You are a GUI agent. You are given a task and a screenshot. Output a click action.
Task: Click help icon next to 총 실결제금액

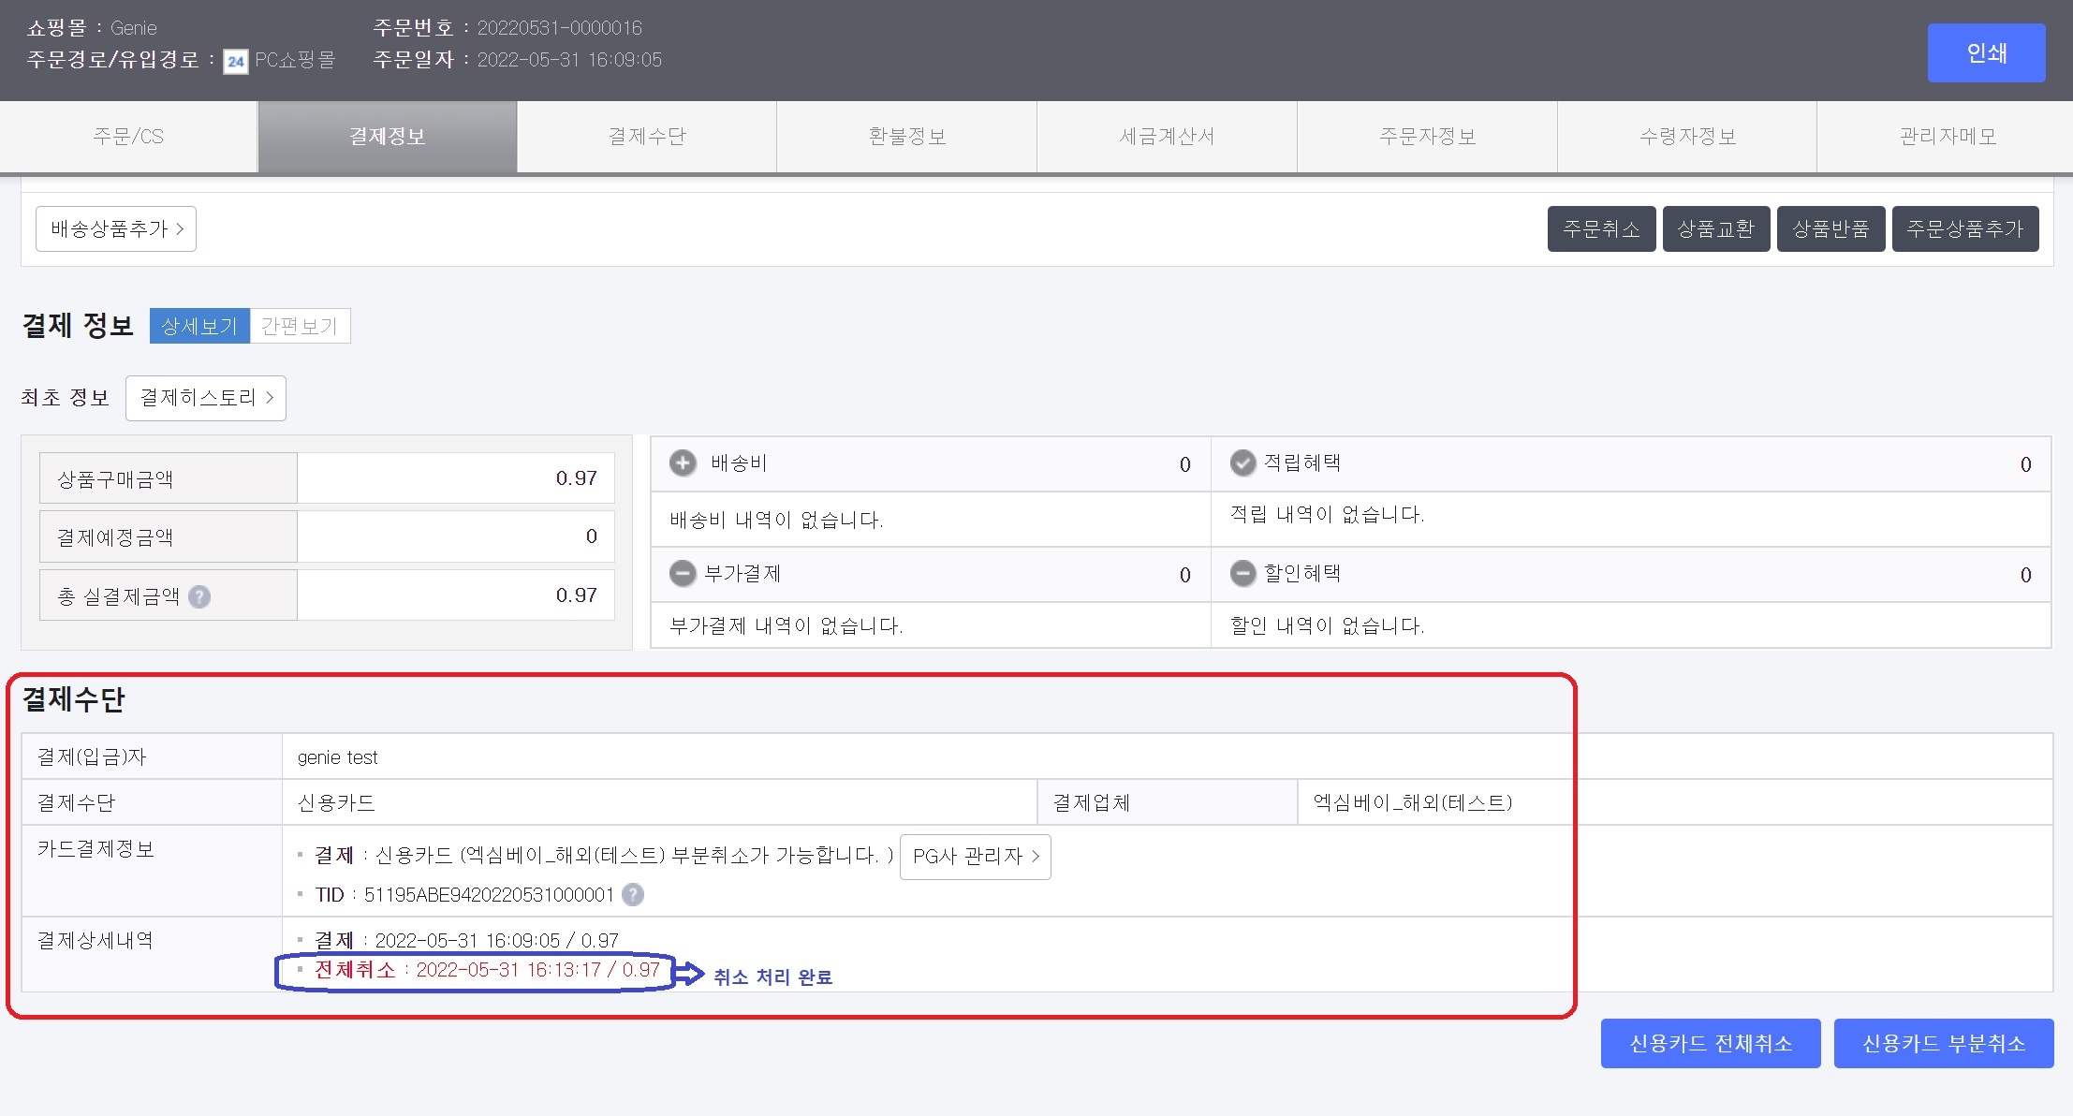click(199, 596)
